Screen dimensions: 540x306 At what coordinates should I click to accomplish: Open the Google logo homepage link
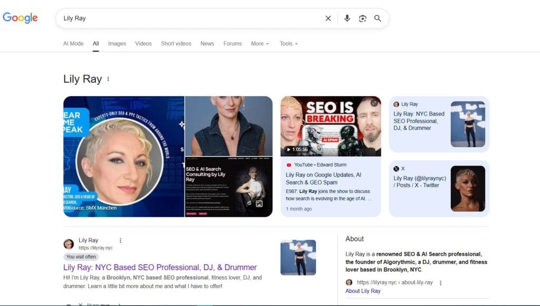[21, 18]
